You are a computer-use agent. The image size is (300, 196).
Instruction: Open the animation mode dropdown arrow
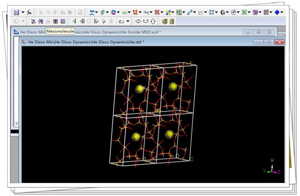(x=128, y=21)
